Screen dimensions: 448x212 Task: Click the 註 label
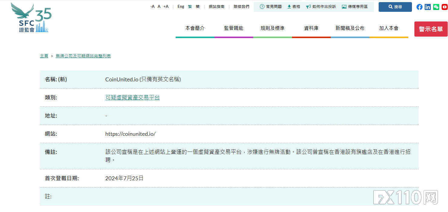tap(48, 196)
